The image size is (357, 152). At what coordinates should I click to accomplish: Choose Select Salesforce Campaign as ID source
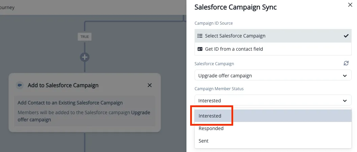click(x=235, y=36)
